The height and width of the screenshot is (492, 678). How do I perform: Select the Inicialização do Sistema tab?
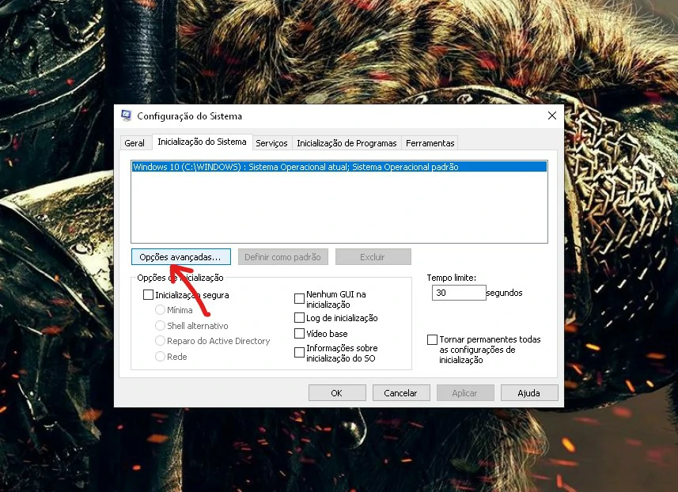[202, 142]
